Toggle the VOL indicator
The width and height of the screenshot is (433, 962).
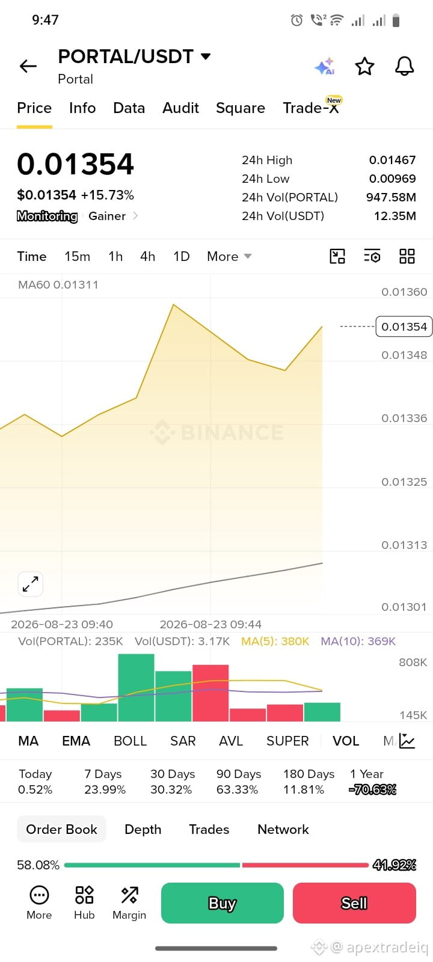point(346,741)
